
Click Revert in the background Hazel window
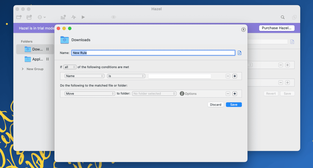[x=271, y=94]
